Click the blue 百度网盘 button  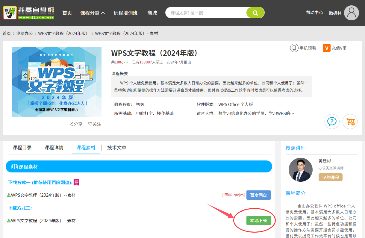coord(258,195)
